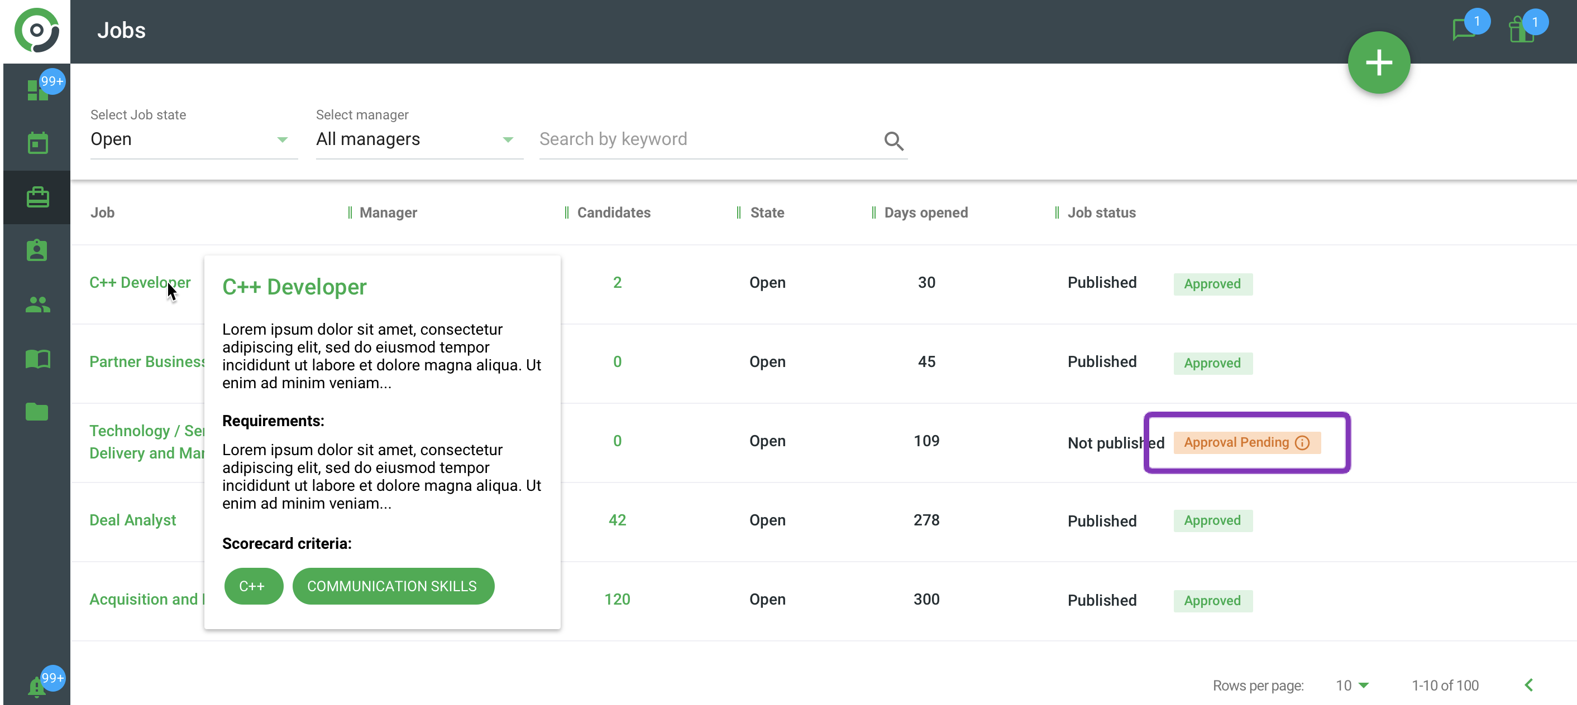Open the calendar icon in sidebar

pyautogui.click(x=37, y=143)
